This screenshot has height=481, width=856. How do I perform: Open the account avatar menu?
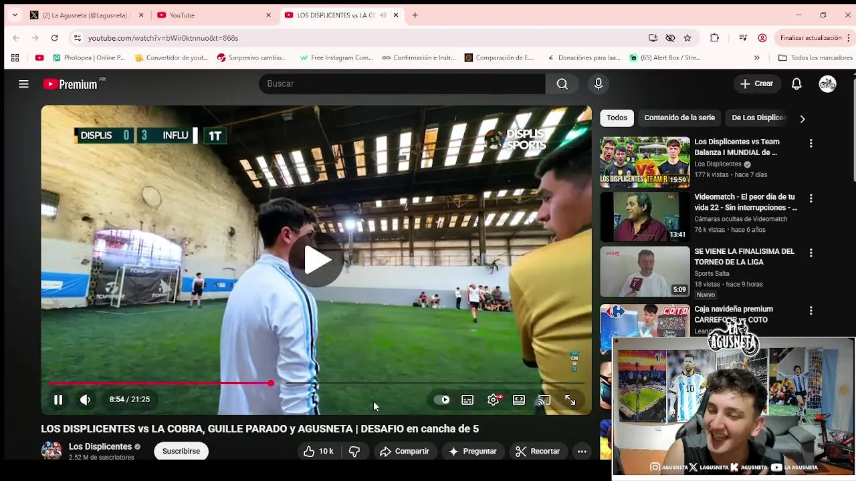click(828, 84)
